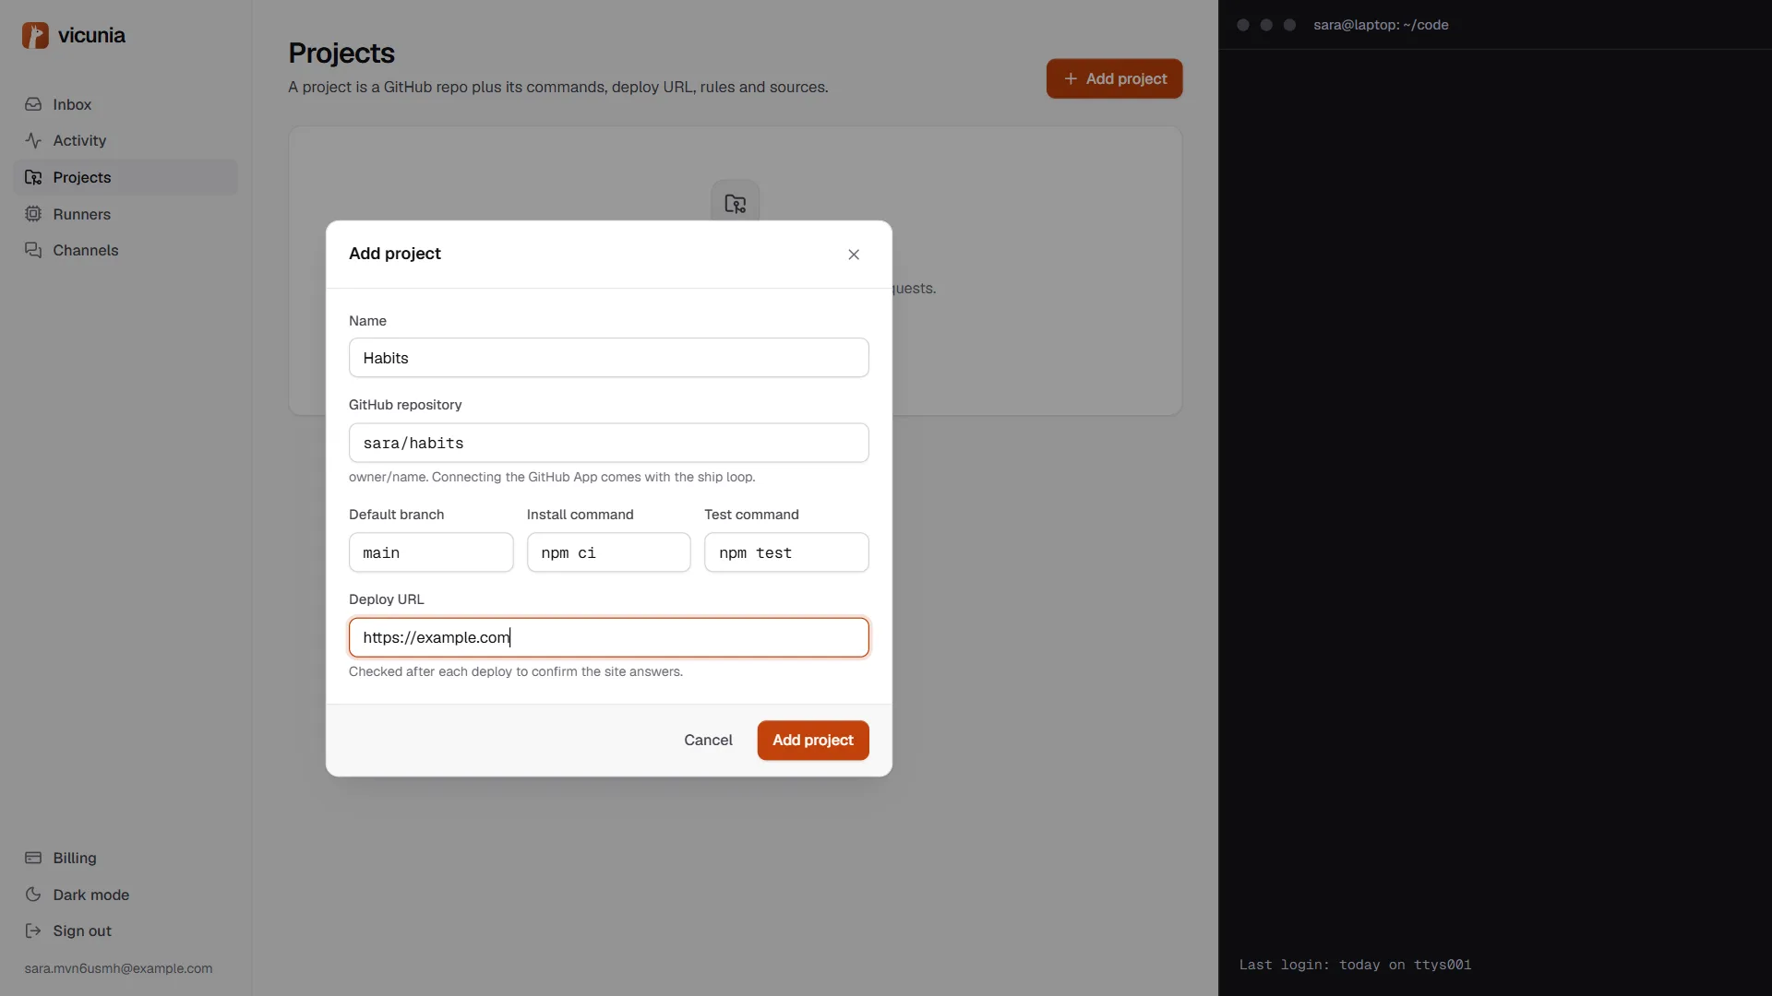Sign out of the account
Screen dimensions: 1772x996
click(x=126, y=931)
